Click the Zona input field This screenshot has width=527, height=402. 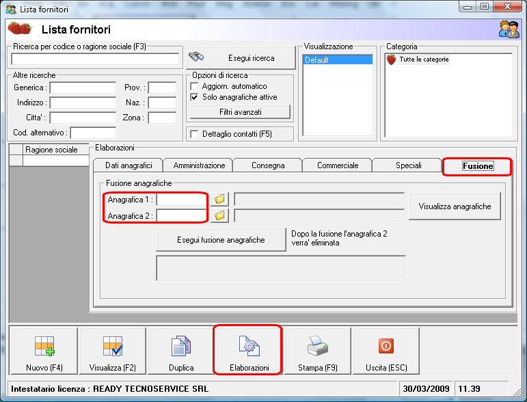pos(162,118)
